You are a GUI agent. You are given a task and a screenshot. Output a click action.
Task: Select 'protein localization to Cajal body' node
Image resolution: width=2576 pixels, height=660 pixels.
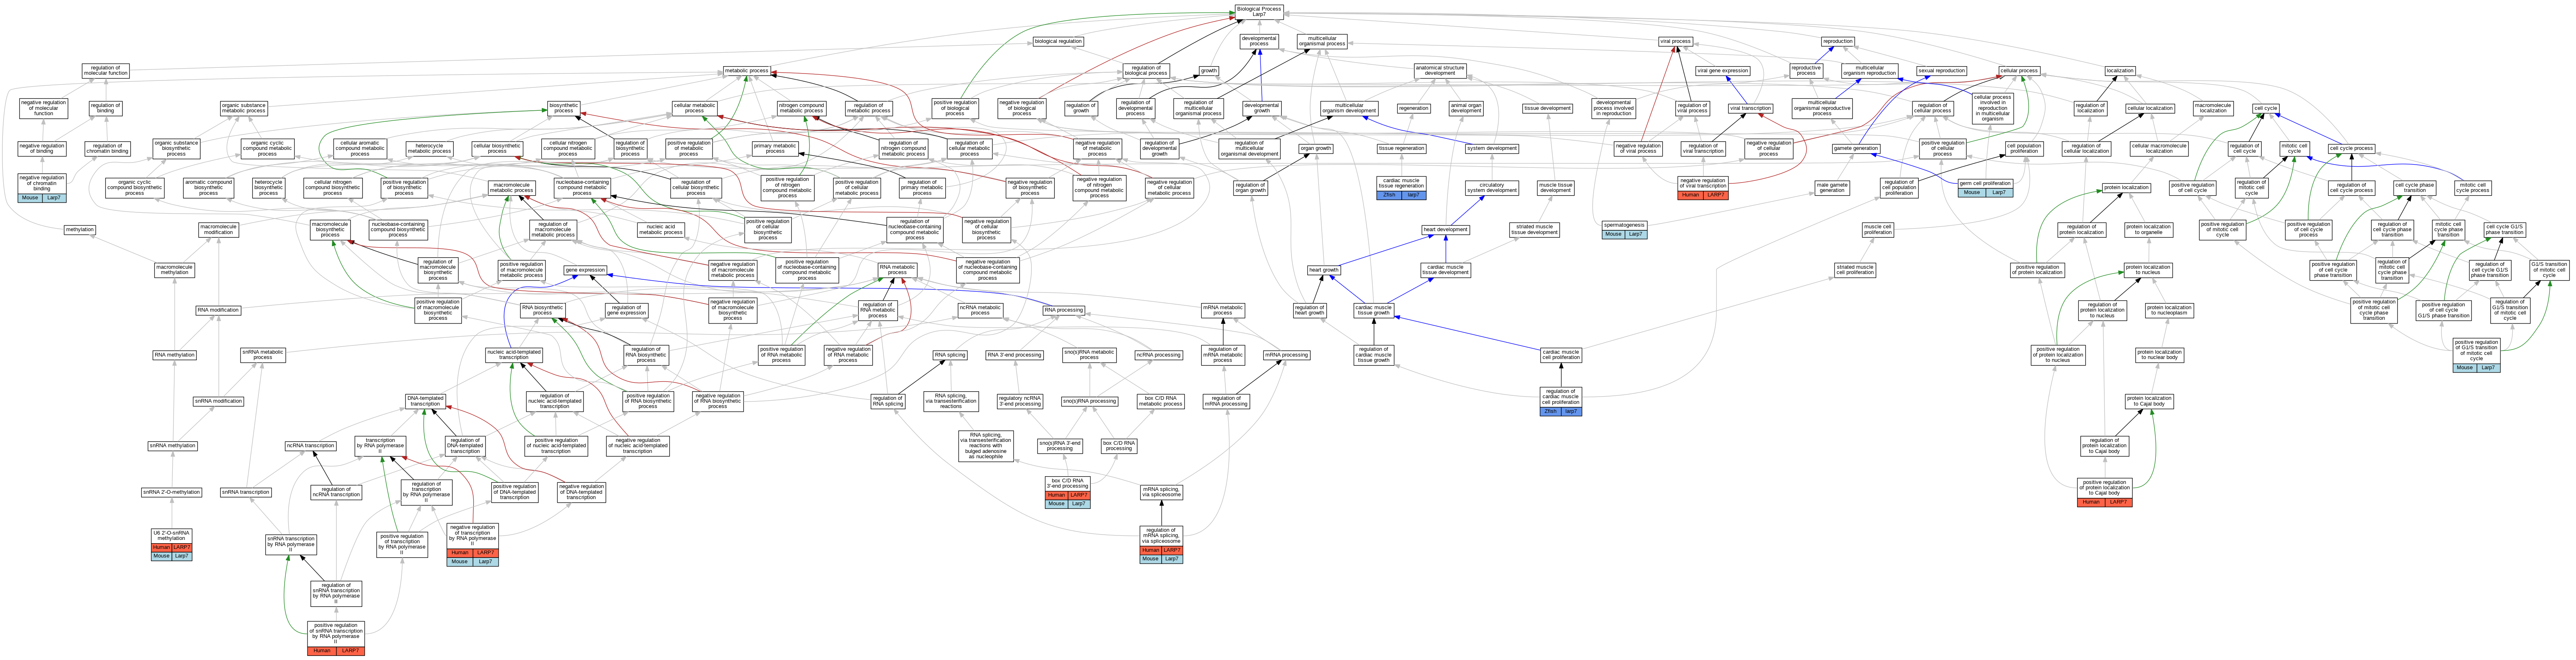(2148, 401)
